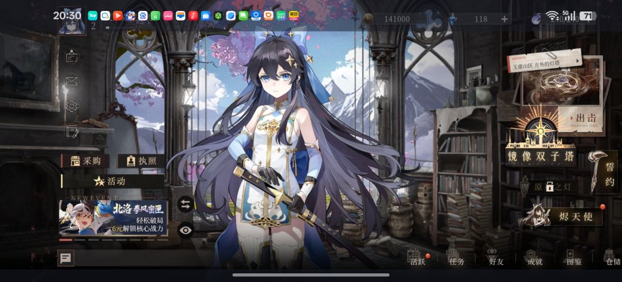Screen dimensions: 622x282
Task: Open the mail envelope icon
Action: pos(72,82)
